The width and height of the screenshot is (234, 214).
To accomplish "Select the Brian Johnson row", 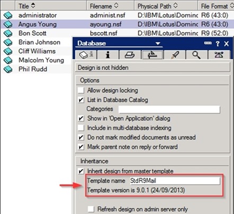I will (x=39, y=42).
